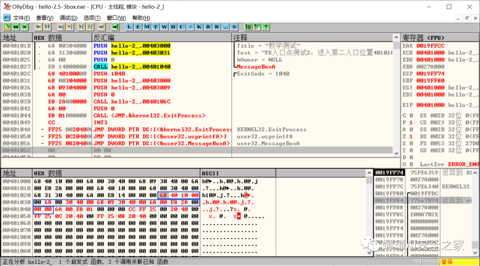
Task: Select the CALL hello-2_.00401040 instruction line
Action: point(132,66)
